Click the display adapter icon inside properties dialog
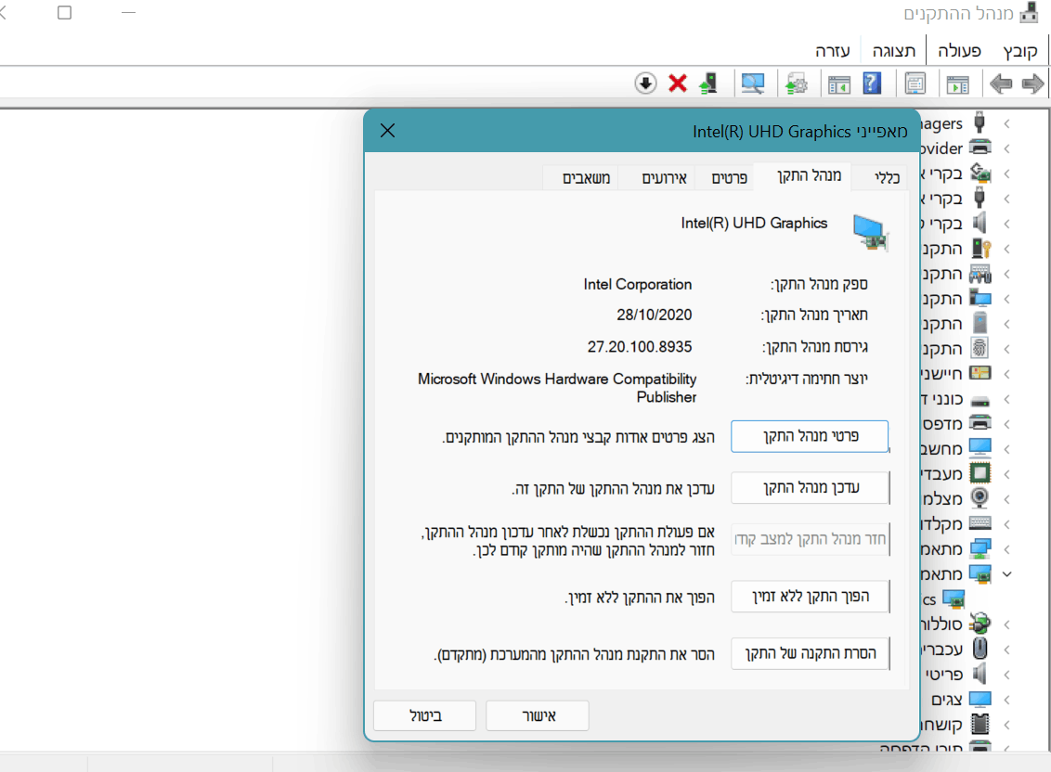The height and width of the screenshot is (772, 1051). tap(870, 232)
